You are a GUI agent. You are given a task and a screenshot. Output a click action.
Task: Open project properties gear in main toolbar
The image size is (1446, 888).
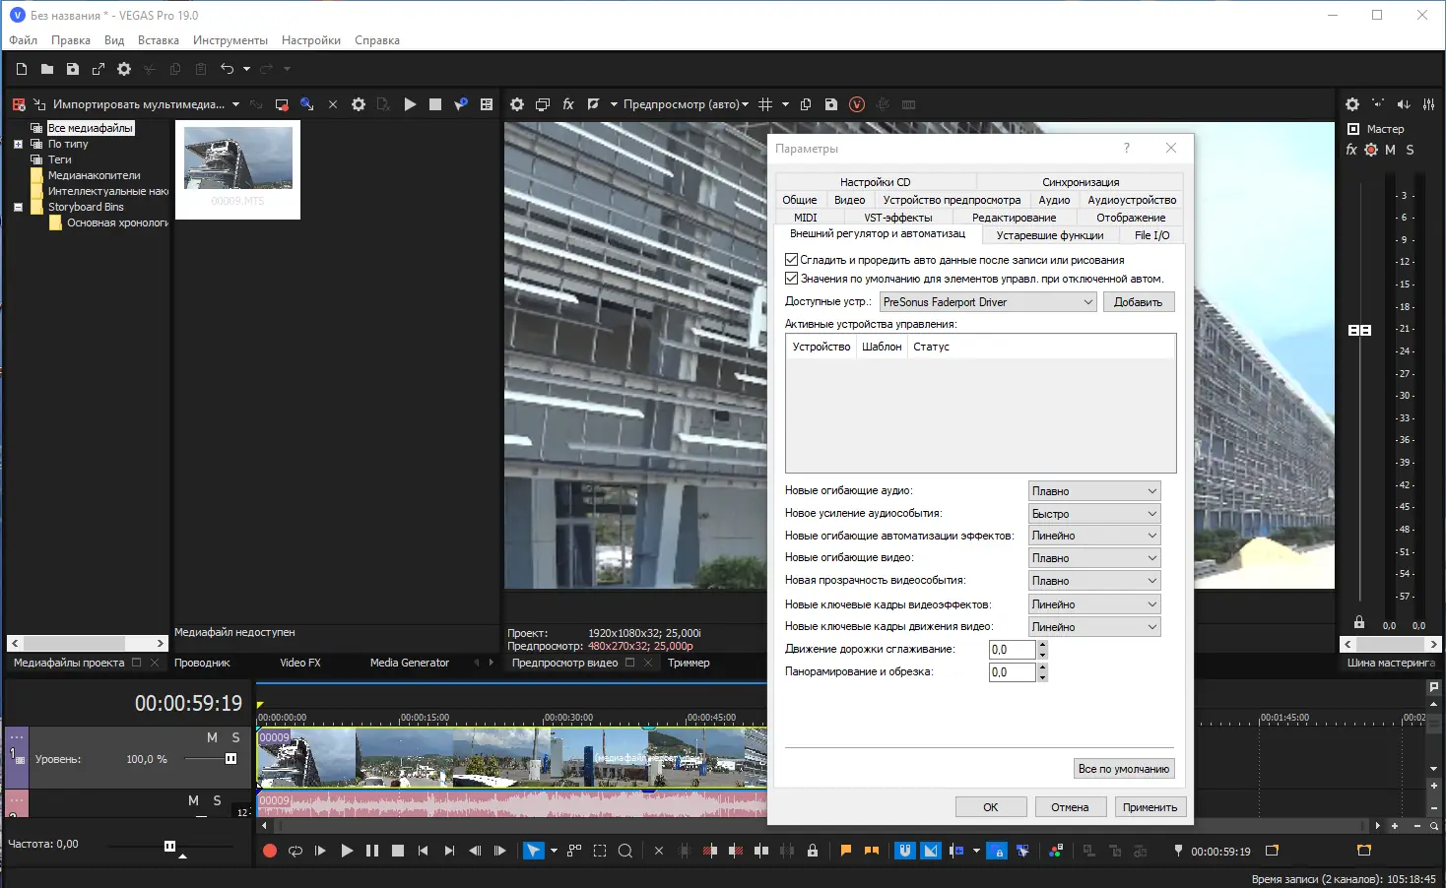[x=124, y=69]
